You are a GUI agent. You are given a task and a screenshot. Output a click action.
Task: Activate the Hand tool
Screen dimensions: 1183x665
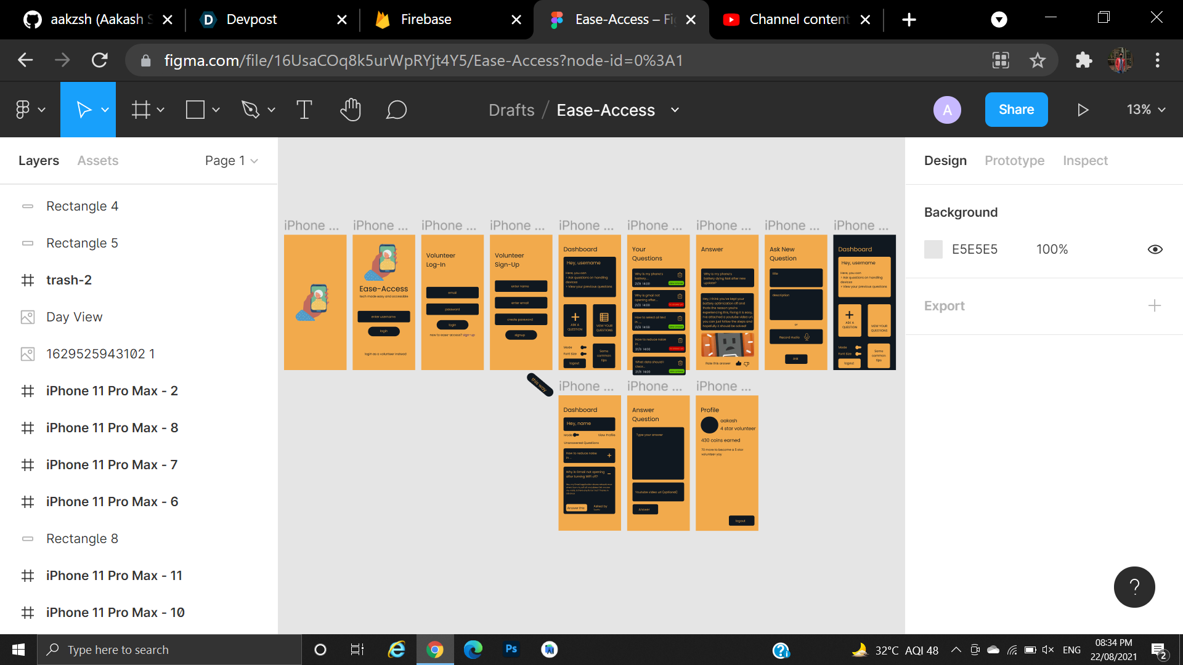351,110
